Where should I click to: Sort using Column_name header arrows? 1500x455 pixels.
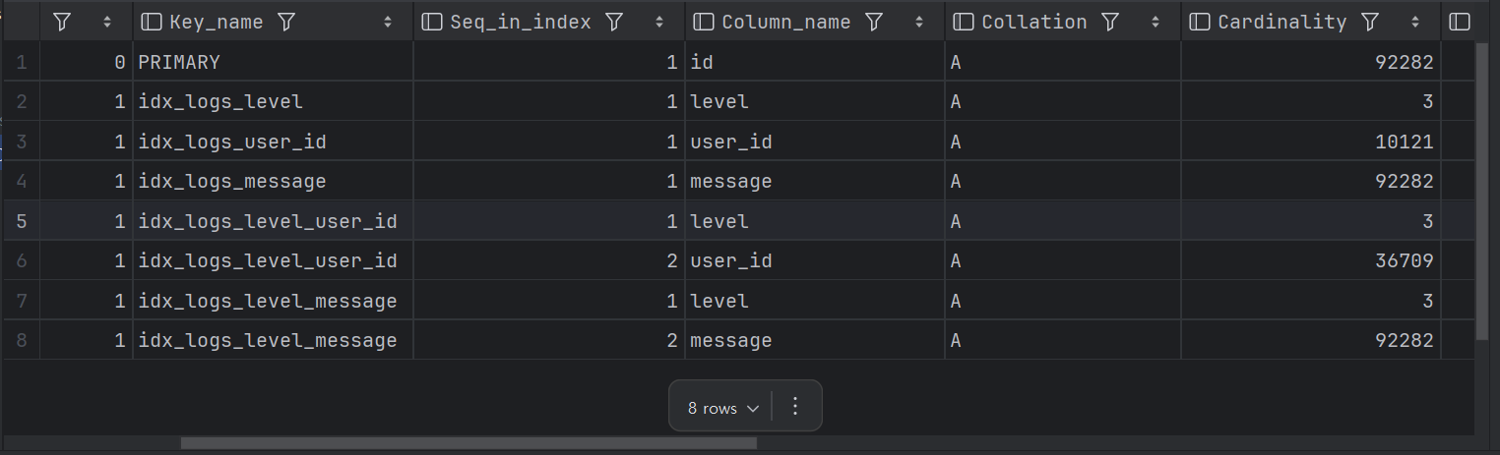[919, 22]
